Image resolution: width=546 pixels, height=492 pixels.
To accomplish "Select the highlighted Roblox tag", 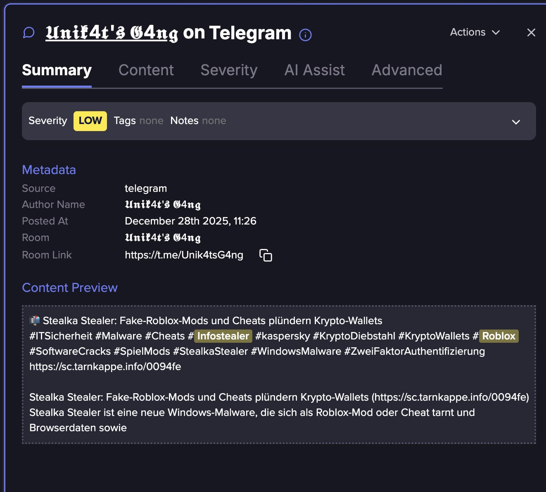I will [x=498, y=336].
